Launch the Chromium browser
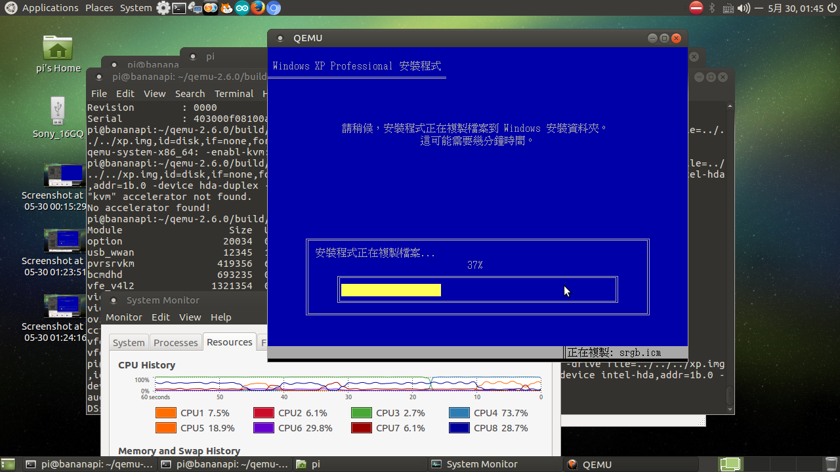This screenshot has height=472, width=840. 274,8
